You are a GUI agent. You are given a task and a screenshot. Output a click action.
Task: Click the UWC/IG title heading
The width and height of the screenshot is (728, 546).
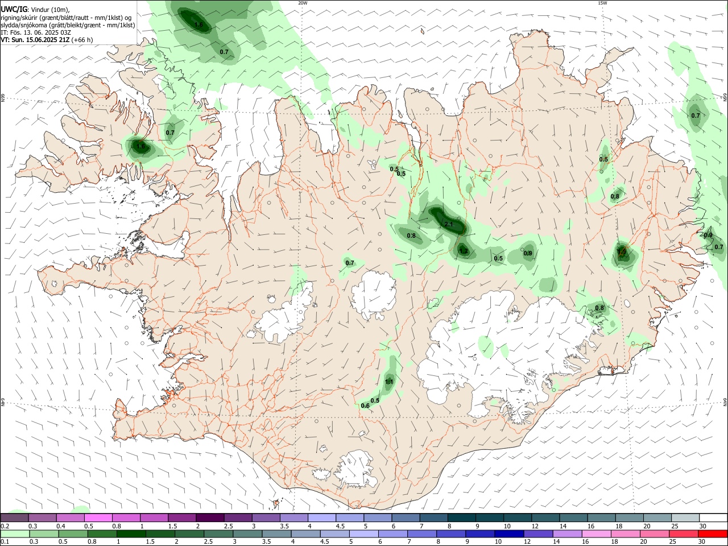point(14,9)
